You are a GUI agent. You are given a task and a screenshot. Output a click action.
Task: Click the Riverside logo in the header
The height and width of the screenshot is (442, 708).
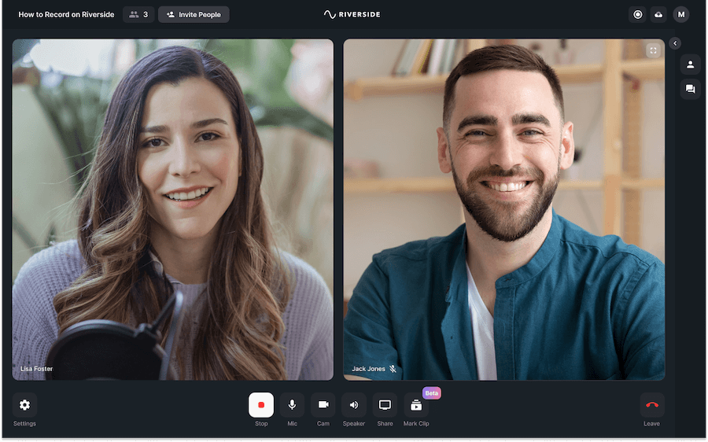pyautogui.click(x=352, y=14)
